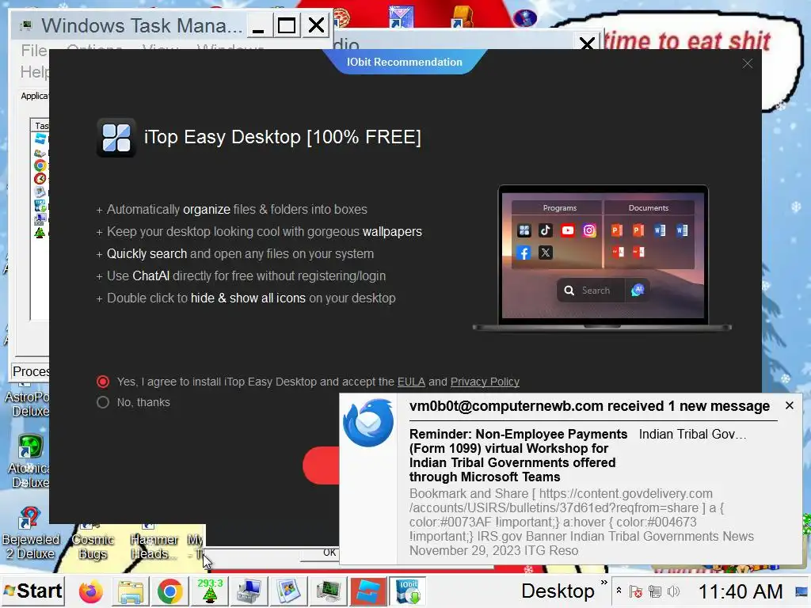Expand the Desktop toolbar chevron on taskbar

(603, 583)
